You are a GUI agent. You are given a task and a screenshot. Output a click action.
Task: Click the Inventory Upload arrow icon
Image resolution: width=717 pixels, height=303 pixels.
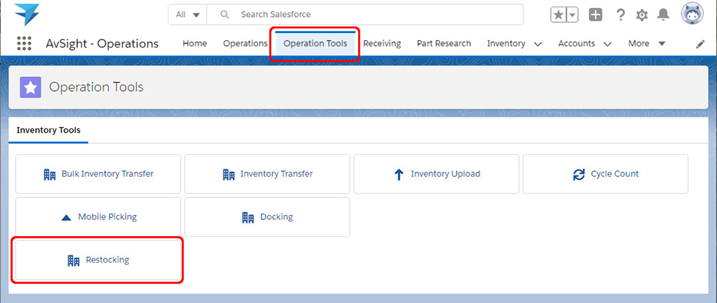[399, 175]
